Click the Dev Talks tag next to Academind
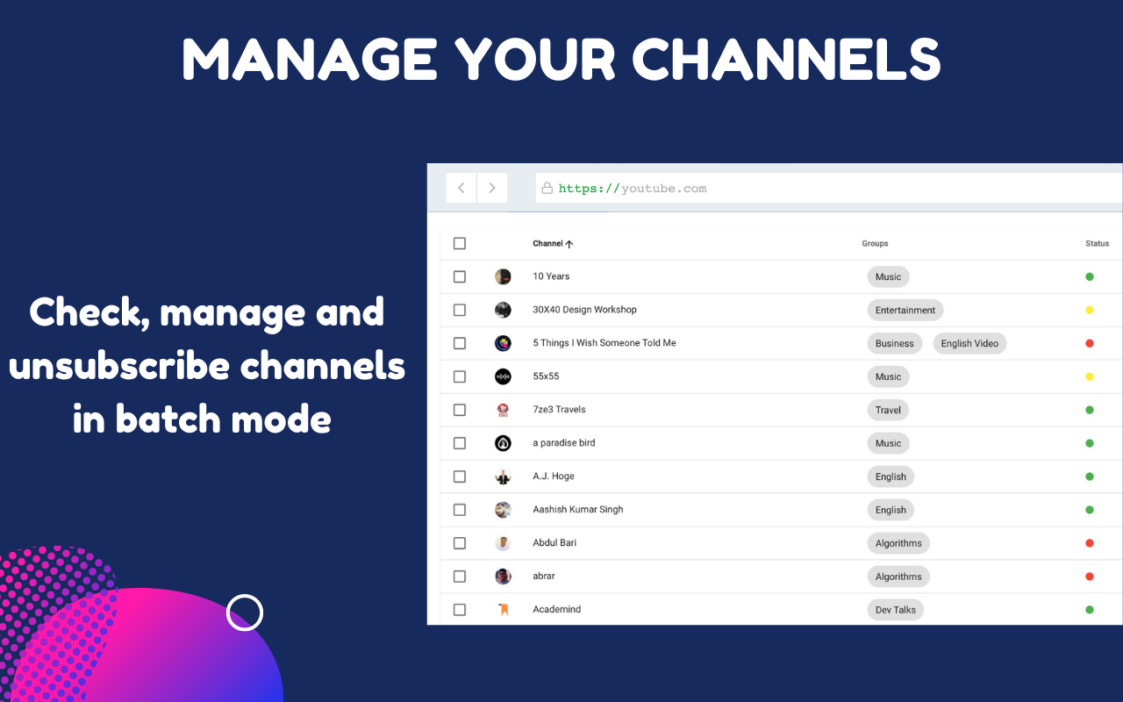The height and width of the screenshot is (702, 1123). tap(895, 609)
